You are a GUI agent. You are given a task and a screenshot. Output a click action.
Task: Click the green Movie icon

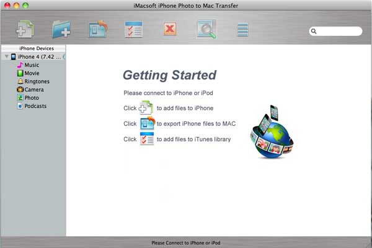(20, 73)
